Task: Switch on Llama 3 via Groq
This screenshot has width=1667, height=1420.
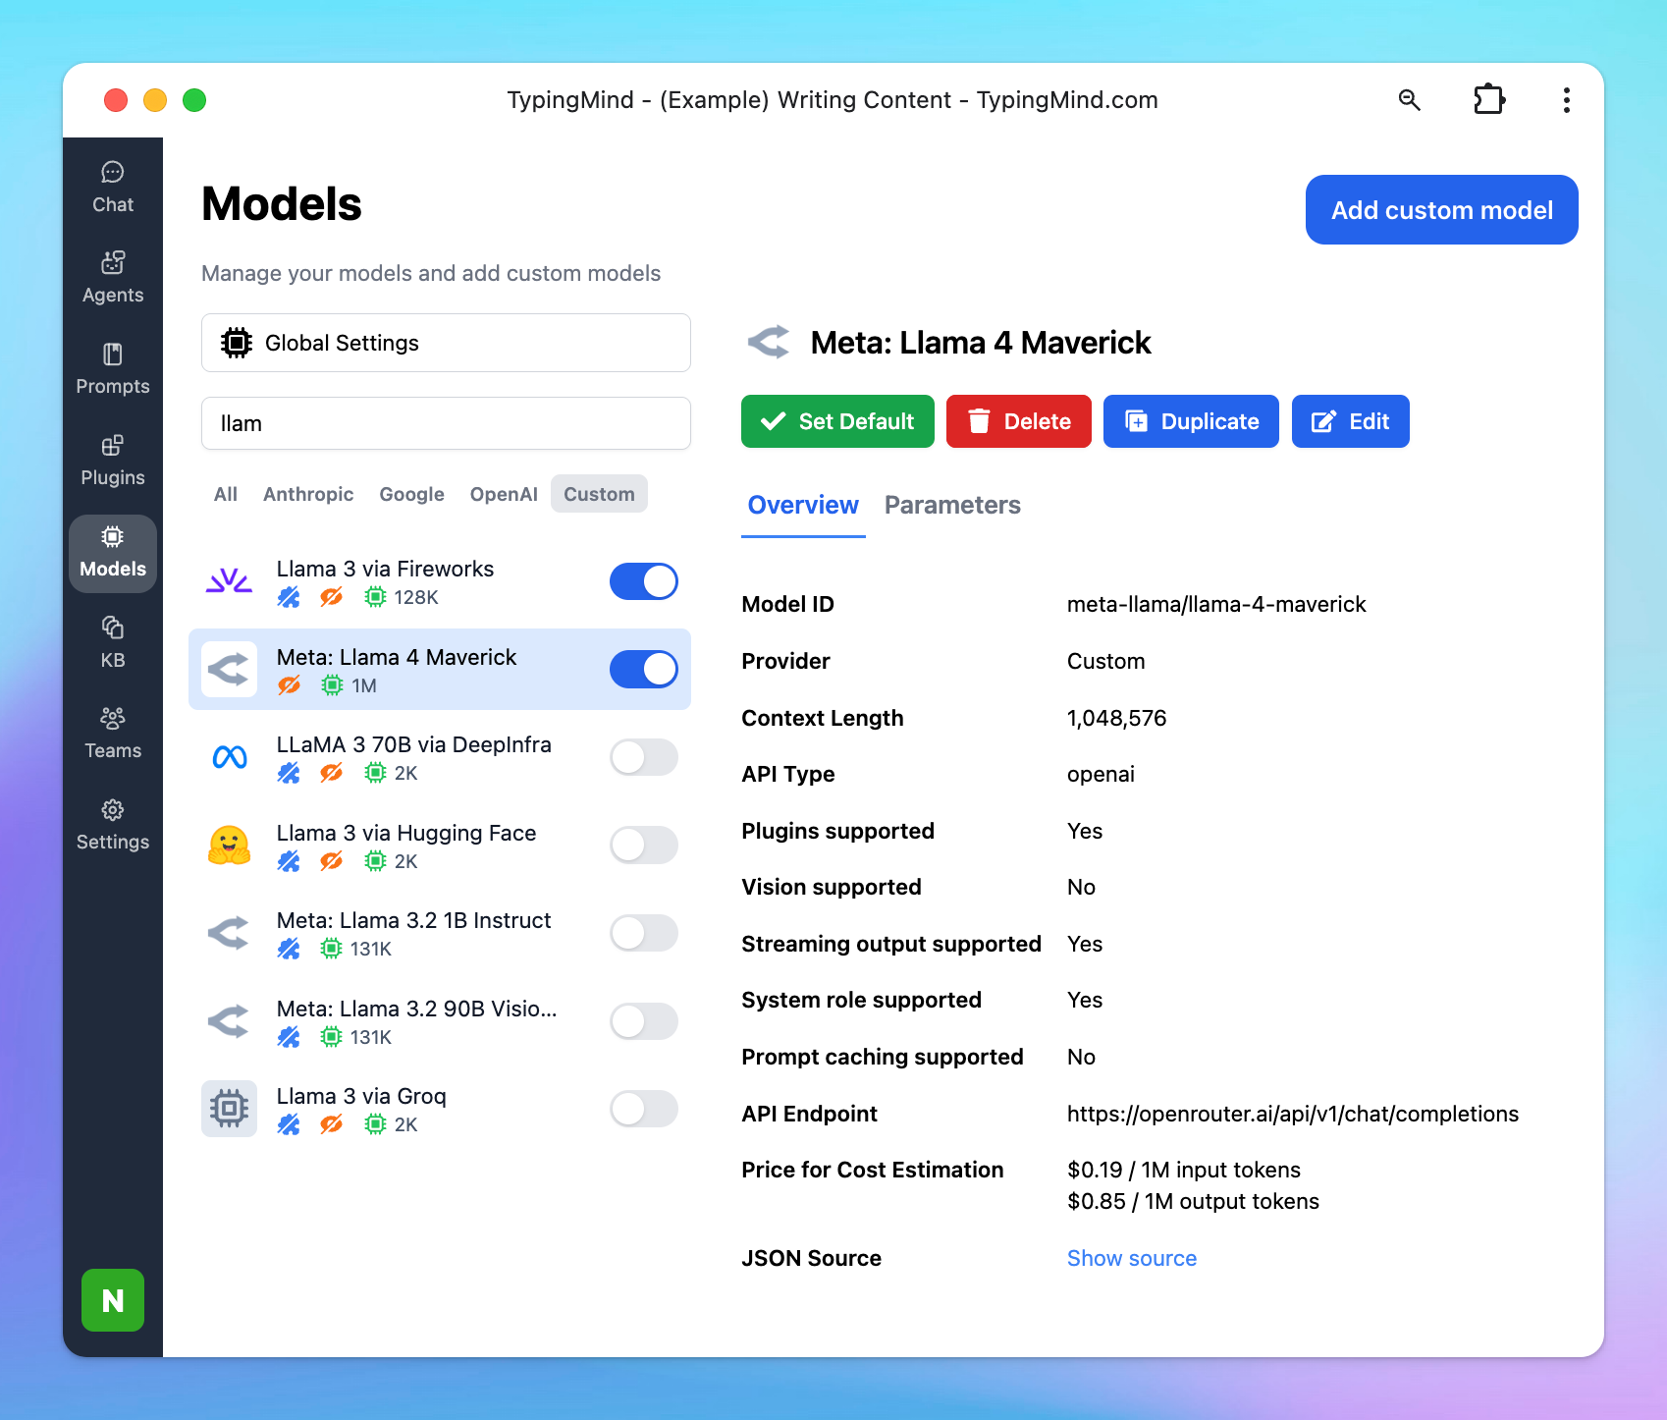Action: tap(644, 1109)
